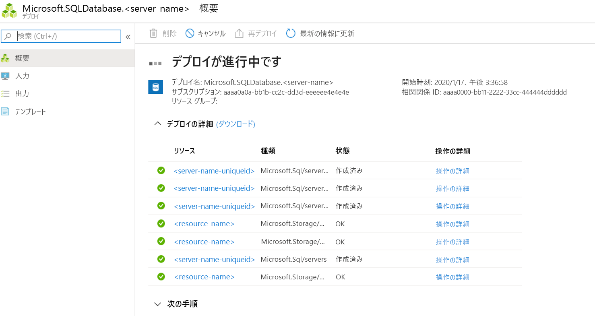Collapse the デプロイの詳細 section

pos(158,124)
